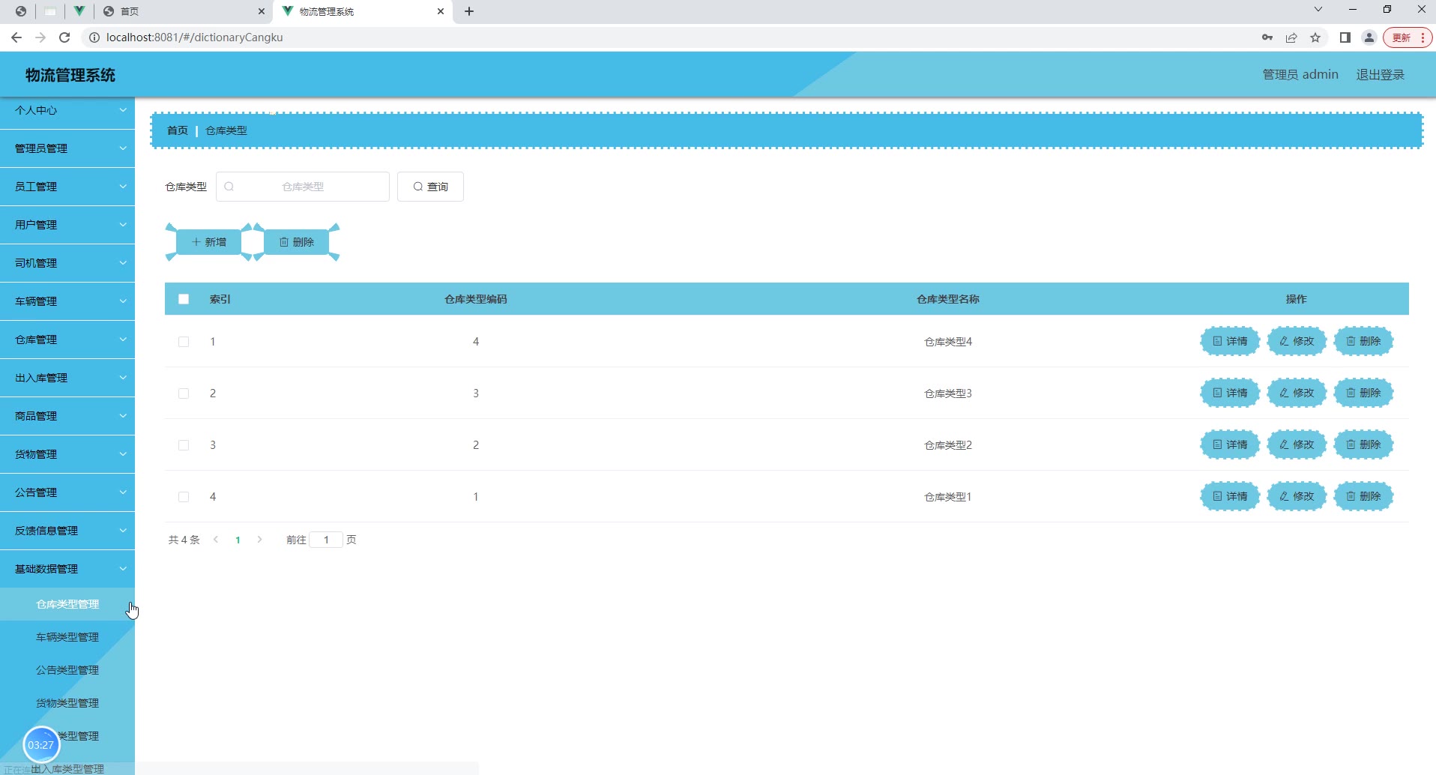Toggle the browser side panel icon
Image resolution: width=1436 pixels, height=775 pixels.
point(1345,37)
